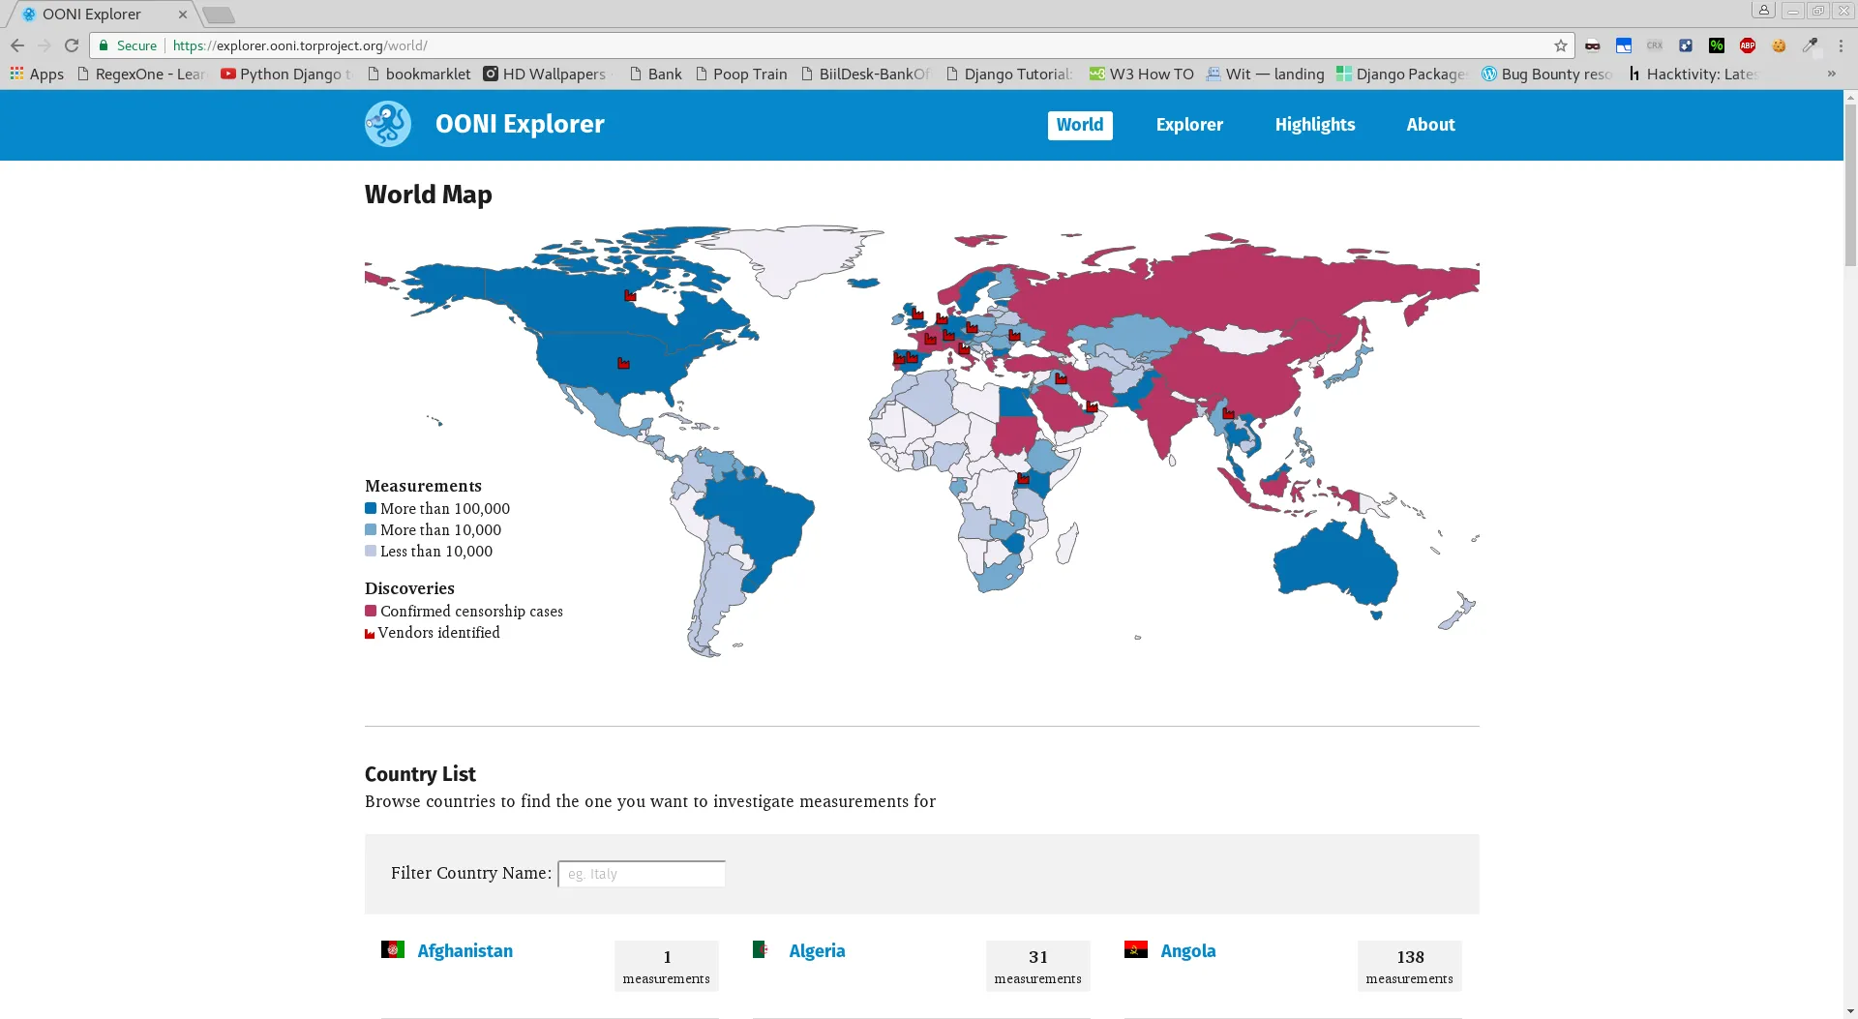
Task: Click the OONI octopus logo
Action: coord(388,124)
